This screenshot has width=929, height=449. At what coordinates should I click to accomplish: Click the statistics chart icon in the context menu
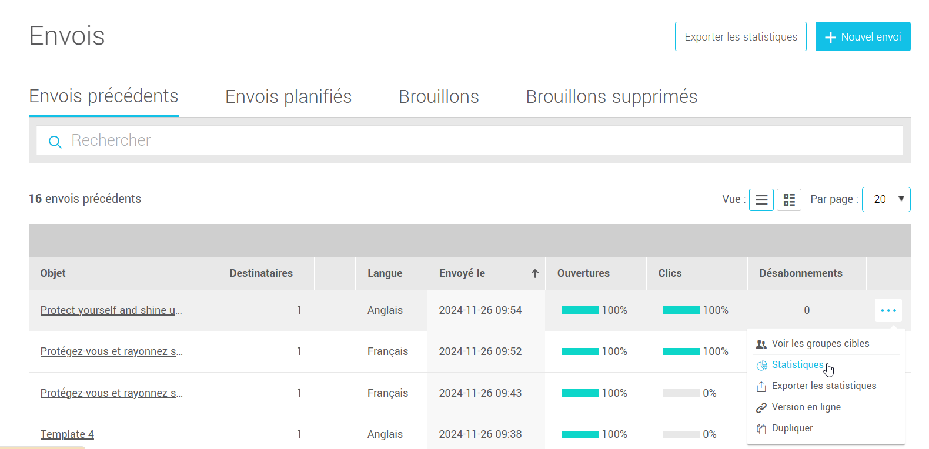click(762, 364)
